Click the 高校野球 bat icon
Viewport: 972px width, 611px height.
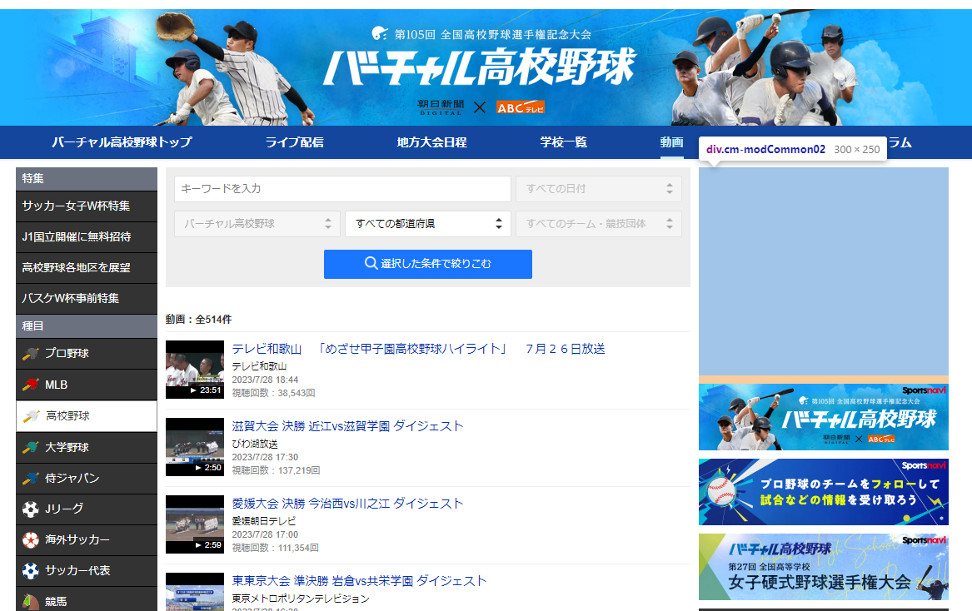click(32, 416)
